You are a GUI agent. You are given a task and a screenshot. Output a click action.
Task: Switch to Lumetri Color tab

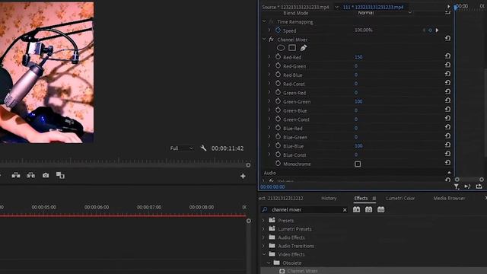400,198
